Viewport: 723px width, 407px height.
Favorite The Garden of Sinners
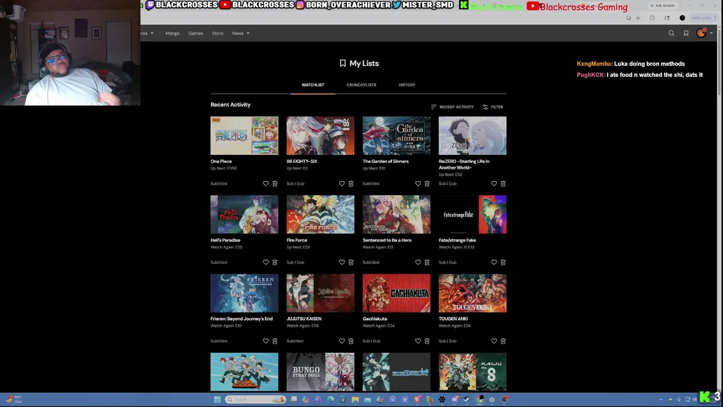[418, 184]
